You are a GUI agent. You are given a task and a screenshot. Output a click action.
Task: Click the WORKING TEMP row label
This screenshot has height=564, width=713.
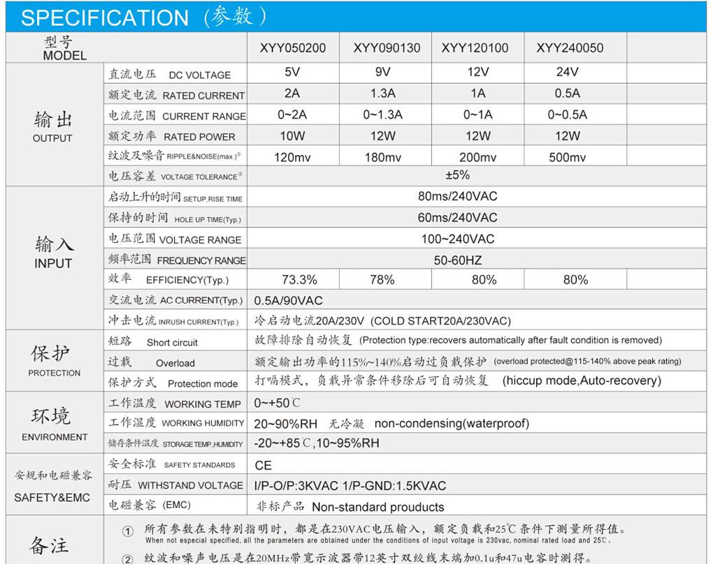click(203, 404)
